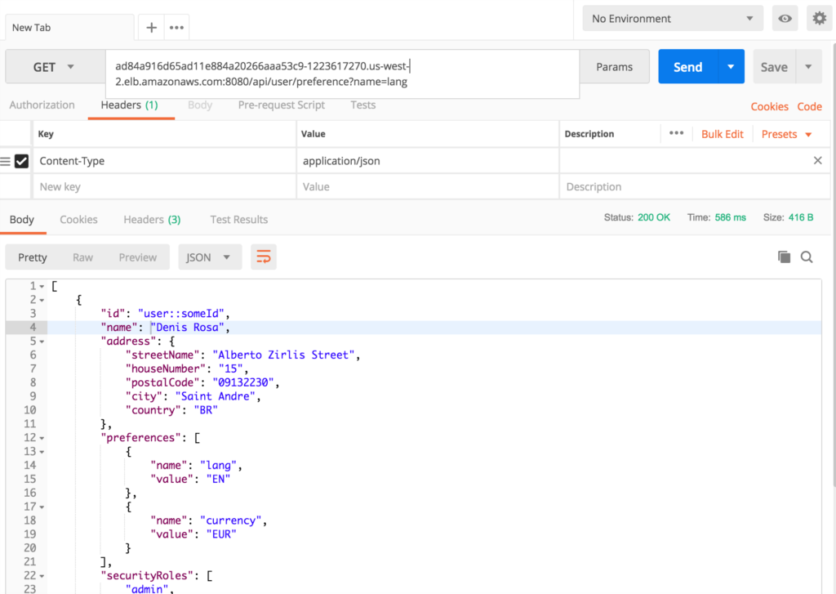Click the Description field in new row
This screenshot has width=836, height=594.
[x=695, y=187]
